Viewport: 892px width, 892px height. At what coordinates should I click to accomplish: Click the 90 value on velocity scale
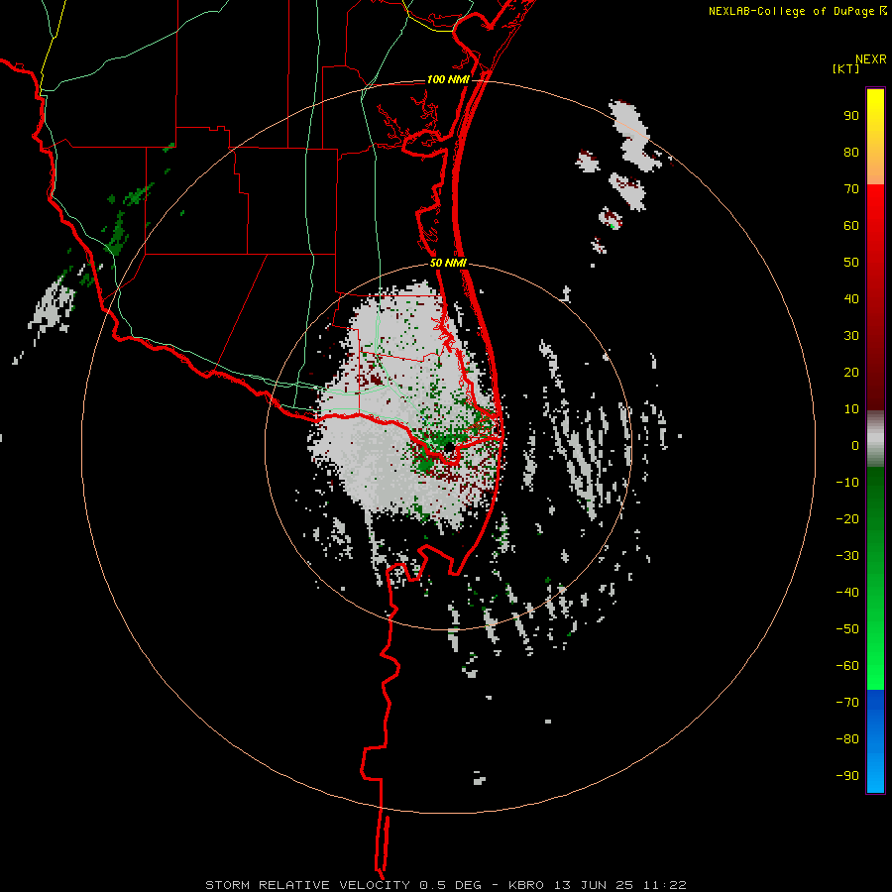pos(851,116)
